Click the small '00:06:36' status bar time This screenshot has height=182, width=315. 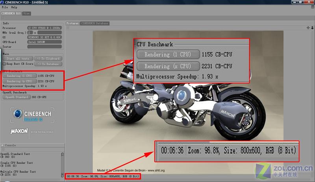click(73, 176)
